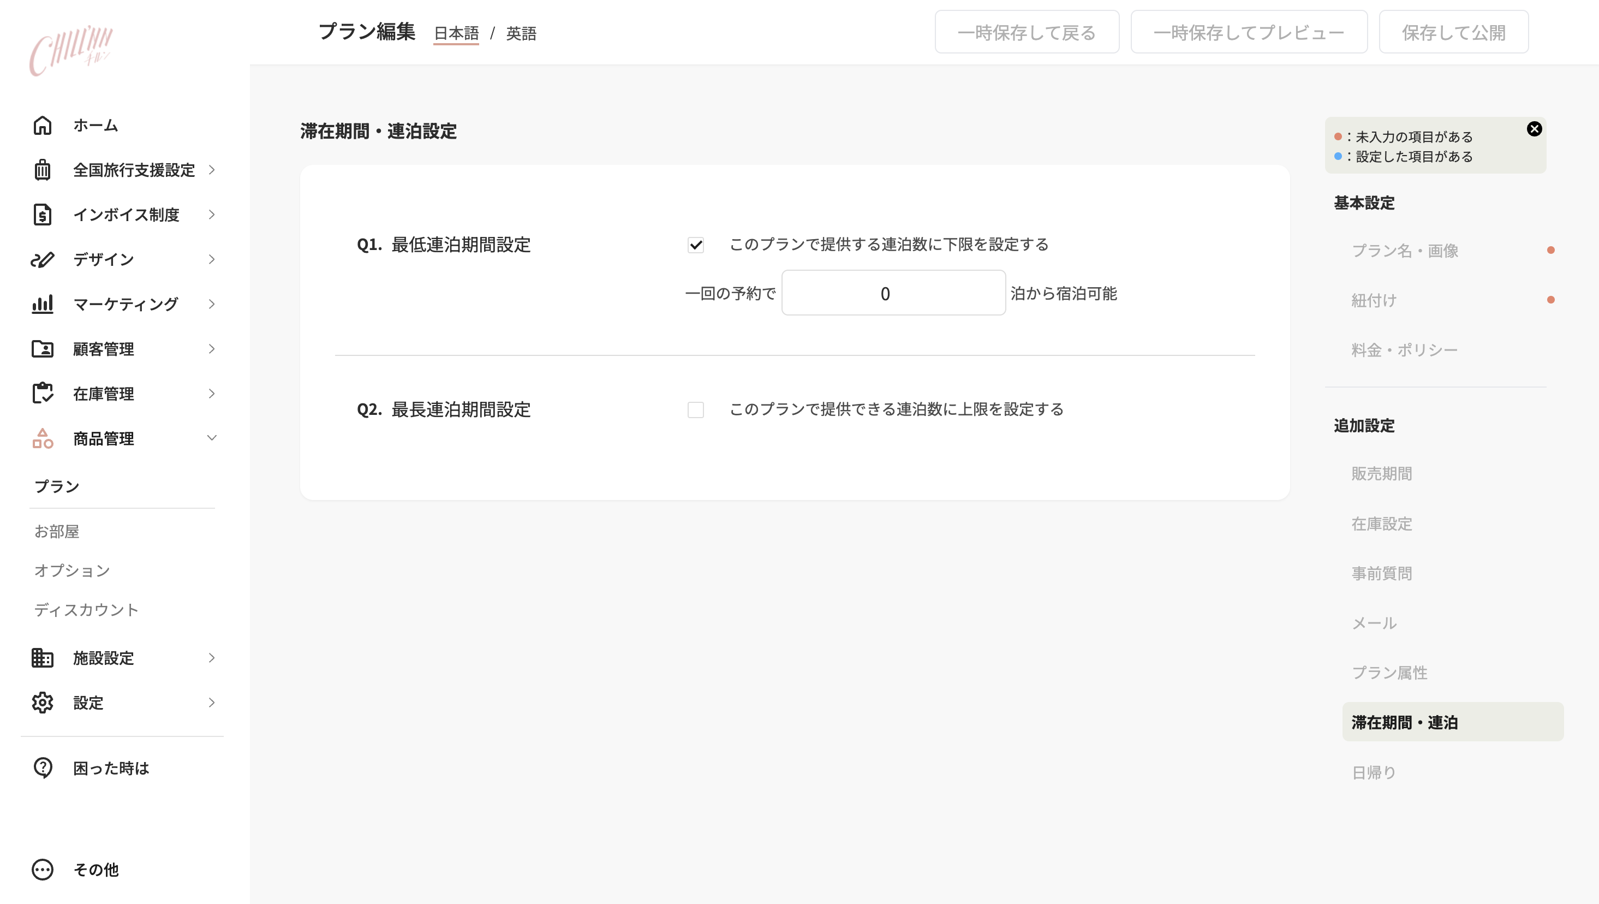Switch to the 英語 language tab
The image size is (1599, 904).
click(x=520, y=33)
